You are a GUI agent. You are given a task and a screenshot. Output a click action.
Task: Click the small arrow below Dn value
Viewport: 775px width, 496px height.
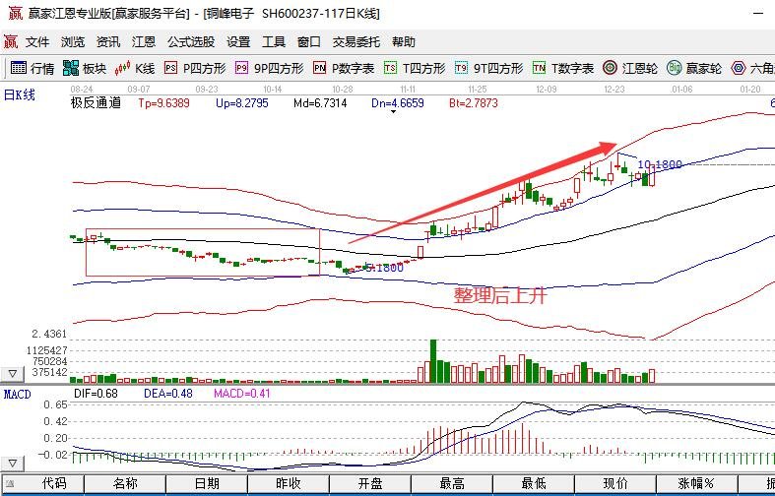coord(394,112)
